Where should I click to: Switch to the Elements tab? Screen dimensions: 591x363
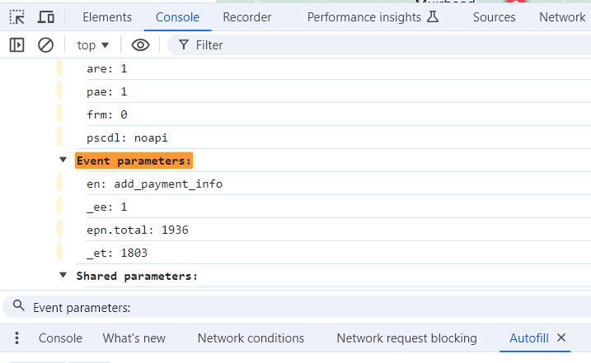pos(107,17)
